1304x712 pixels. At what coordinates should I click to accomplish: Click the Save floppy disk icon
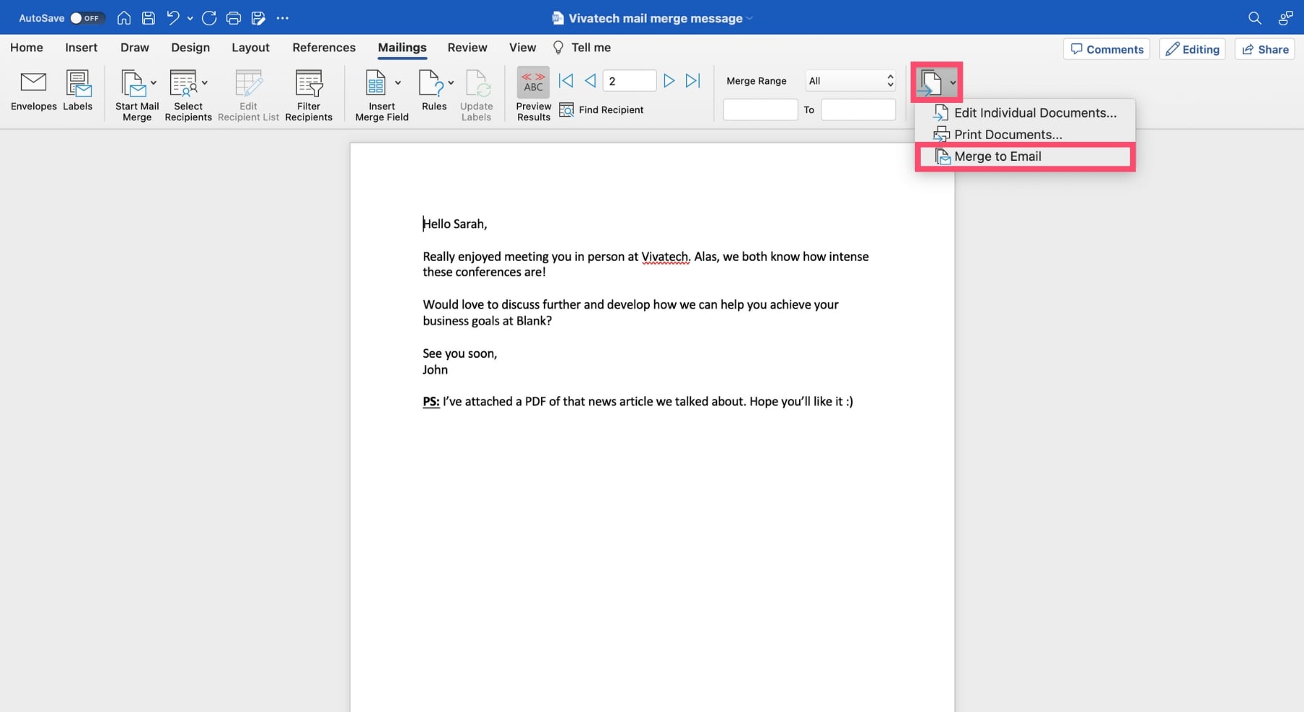click(x=149, y=18)
